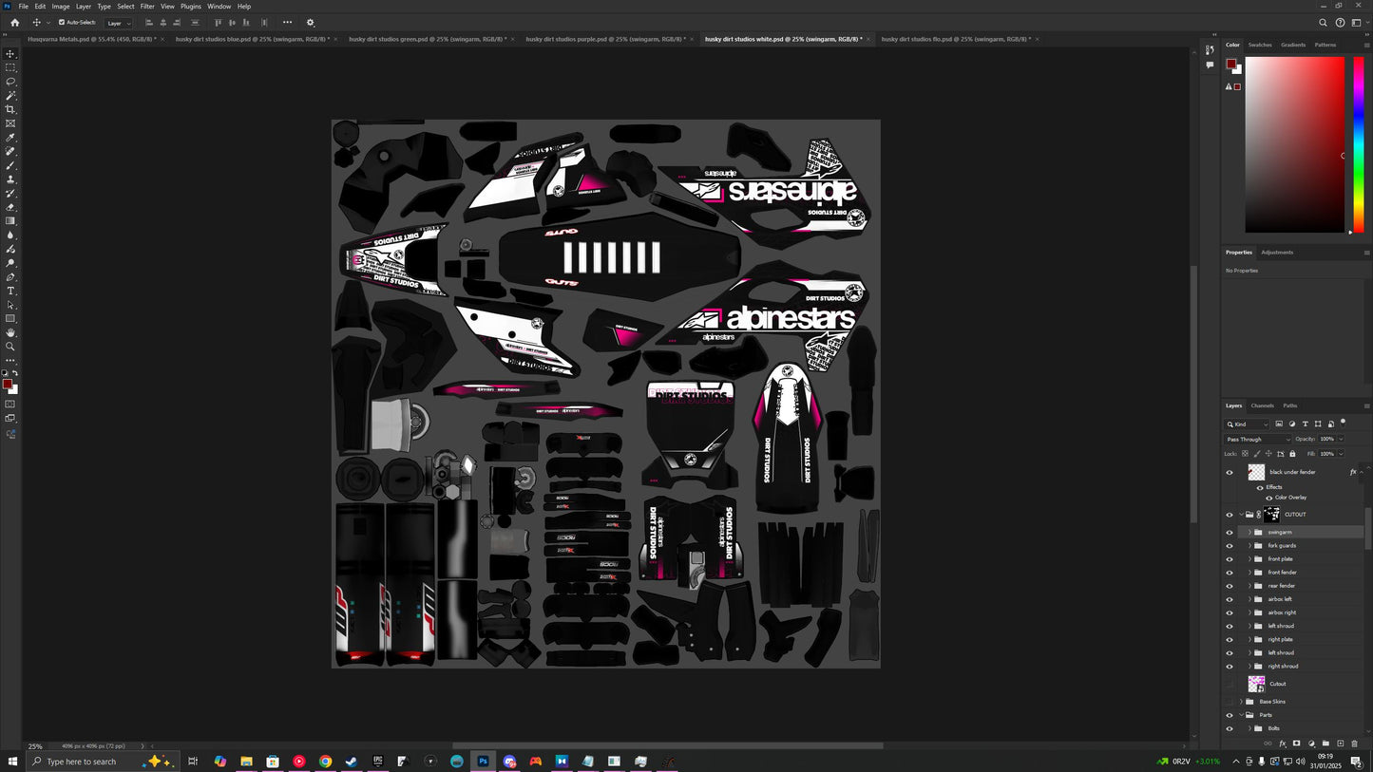Select the Horizontal Type tool
The width and height of the screenshot is (1373, 772).
tap(10, 291)
